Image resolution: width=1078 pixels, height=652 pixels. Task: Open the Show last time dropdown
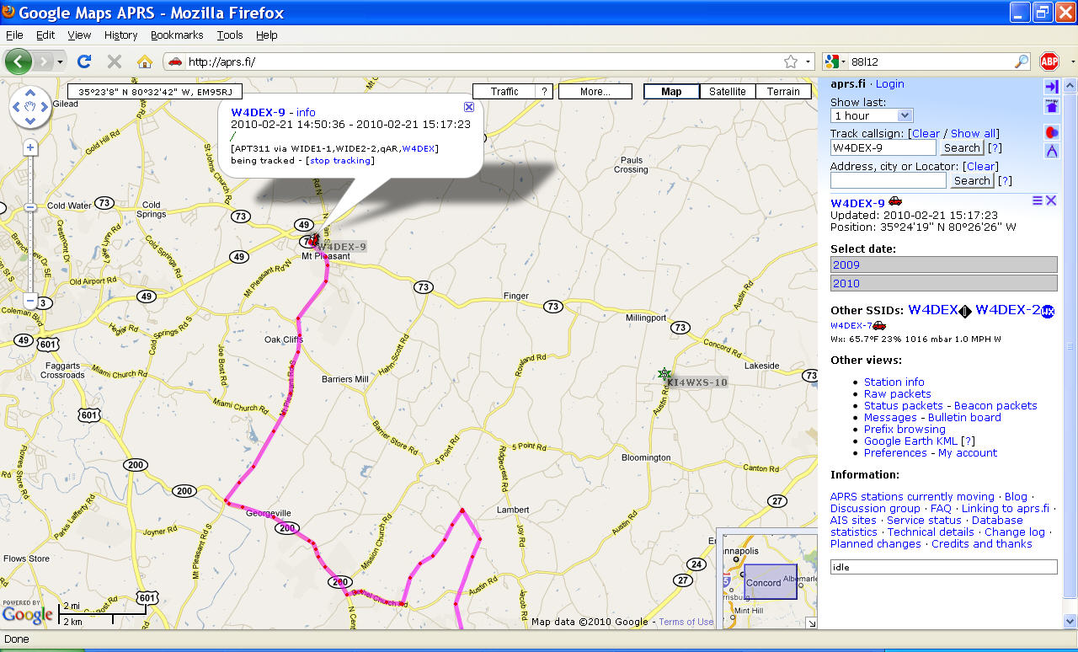point(872,115)
